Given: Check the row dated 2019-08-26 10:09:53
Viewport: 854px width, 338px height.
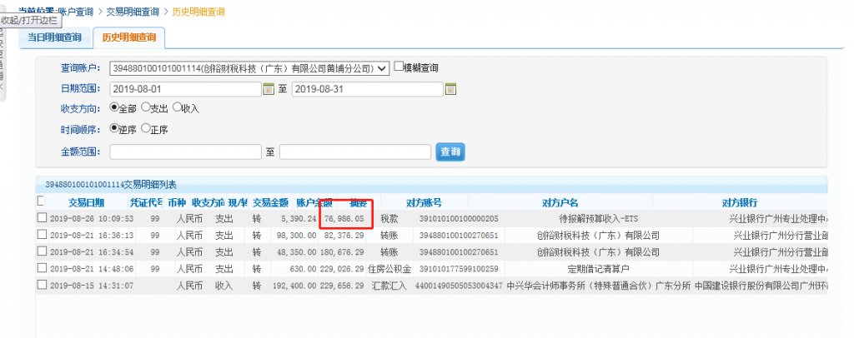Looking at the screenshot, I should coord(42,218).
